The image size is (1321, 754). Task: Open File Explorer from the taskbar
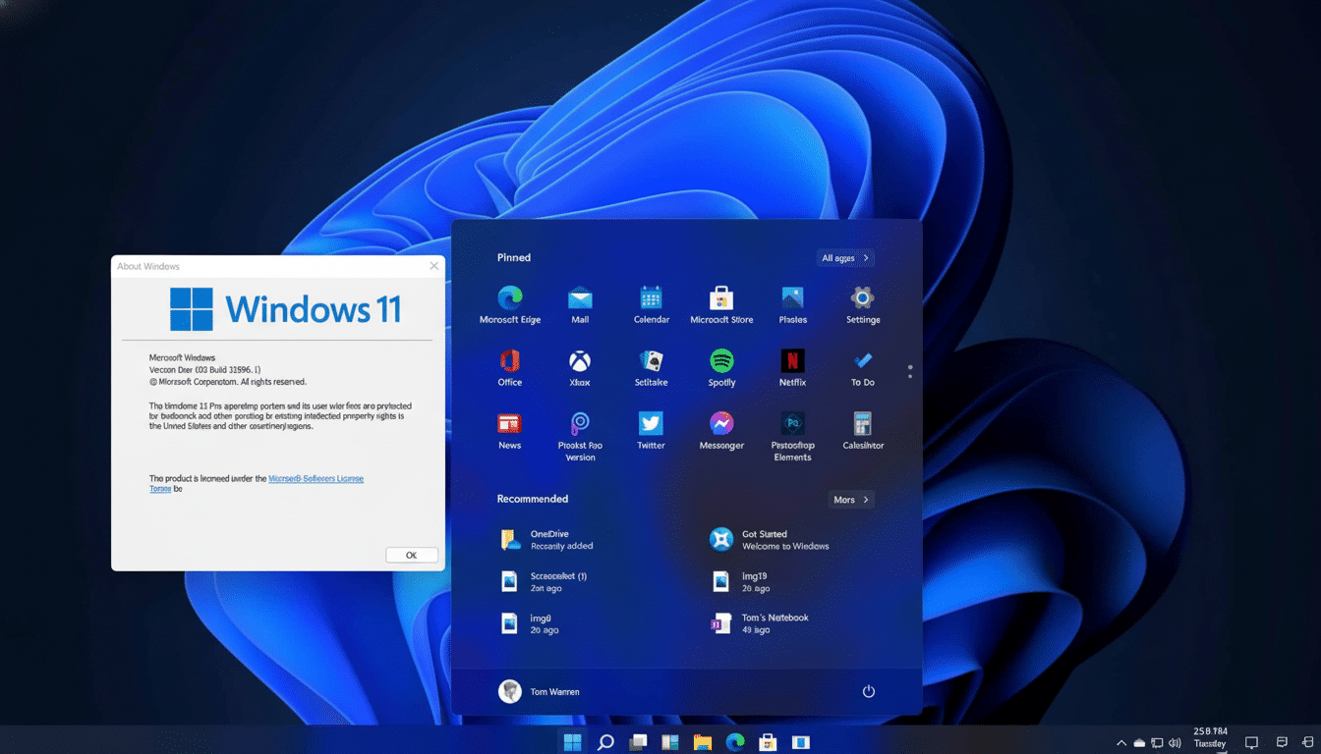(702, 741)
